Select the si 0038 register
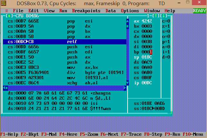 click(143, 42)
